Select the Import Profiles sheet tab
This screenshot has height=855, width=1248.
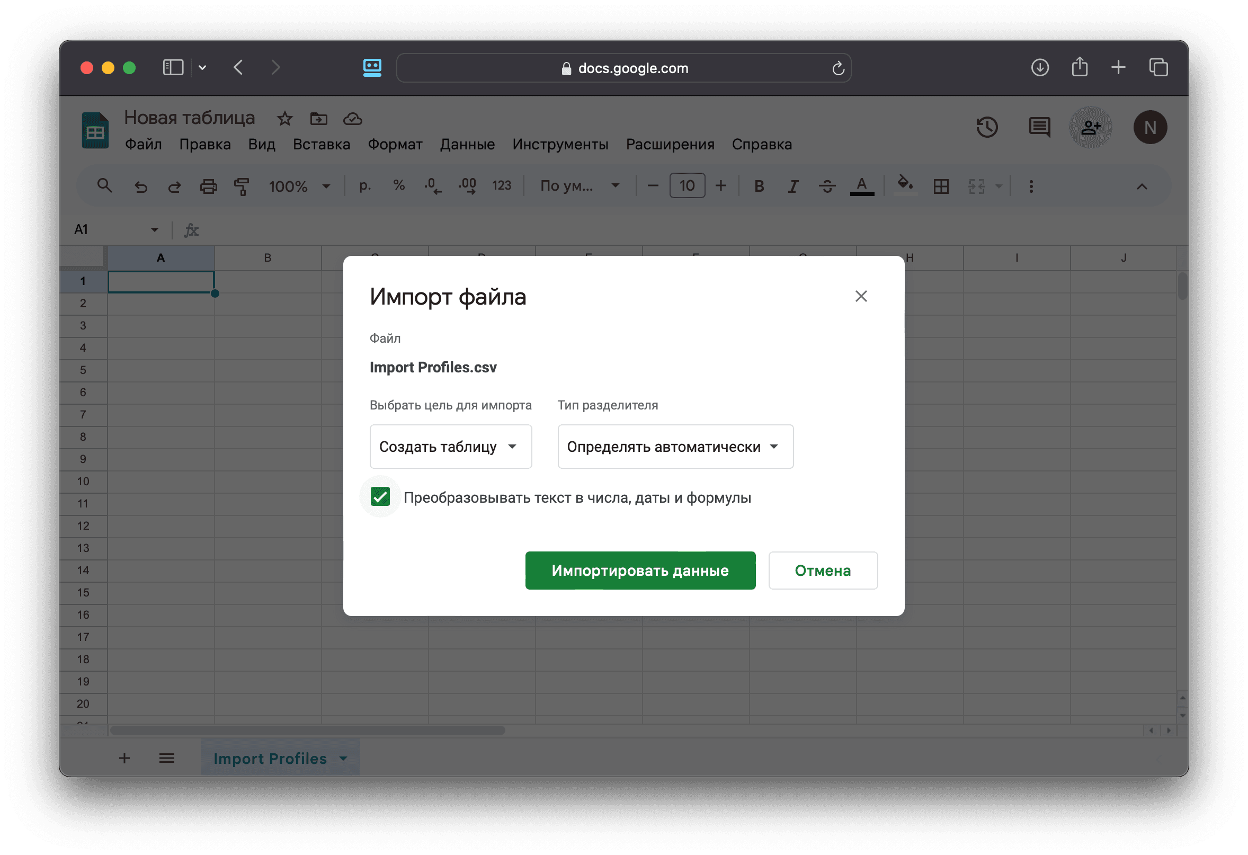(270, 759)
